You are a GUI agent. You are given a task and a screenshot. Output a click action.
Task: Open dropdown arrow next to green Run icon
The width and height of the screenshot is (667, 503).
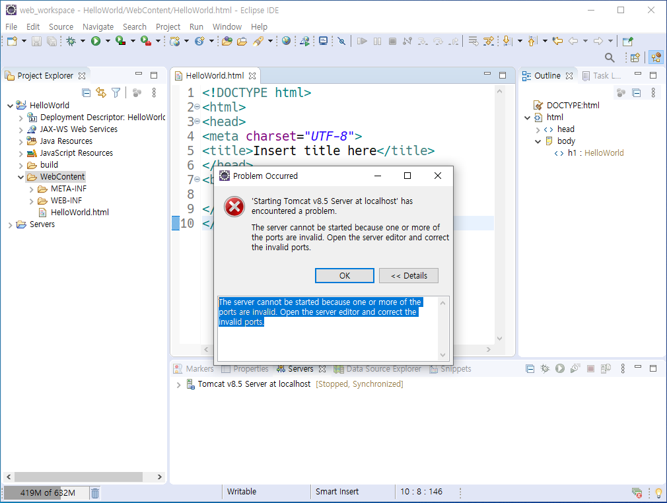[x=108, y=41]
